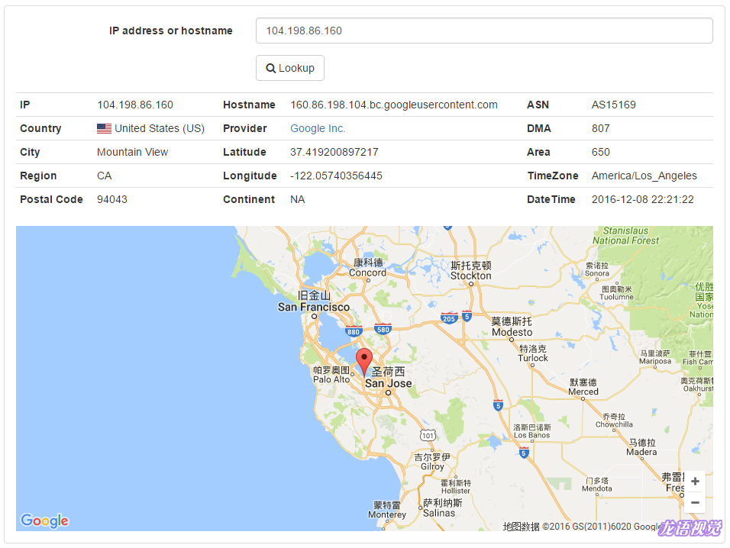Select the datetime value 2016-12-08 22:21:22
The image size is (730, 548).
[642, 199]
